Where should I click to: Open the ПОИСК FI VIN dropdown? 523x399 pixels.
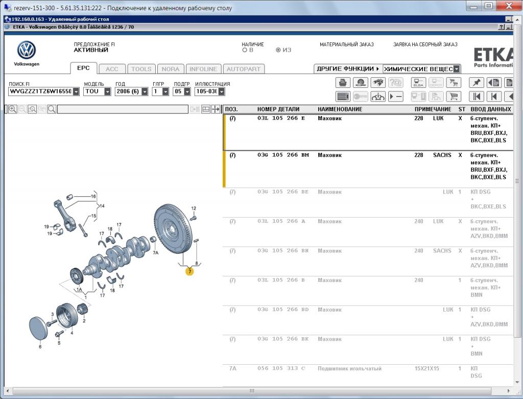coord(76,91)
